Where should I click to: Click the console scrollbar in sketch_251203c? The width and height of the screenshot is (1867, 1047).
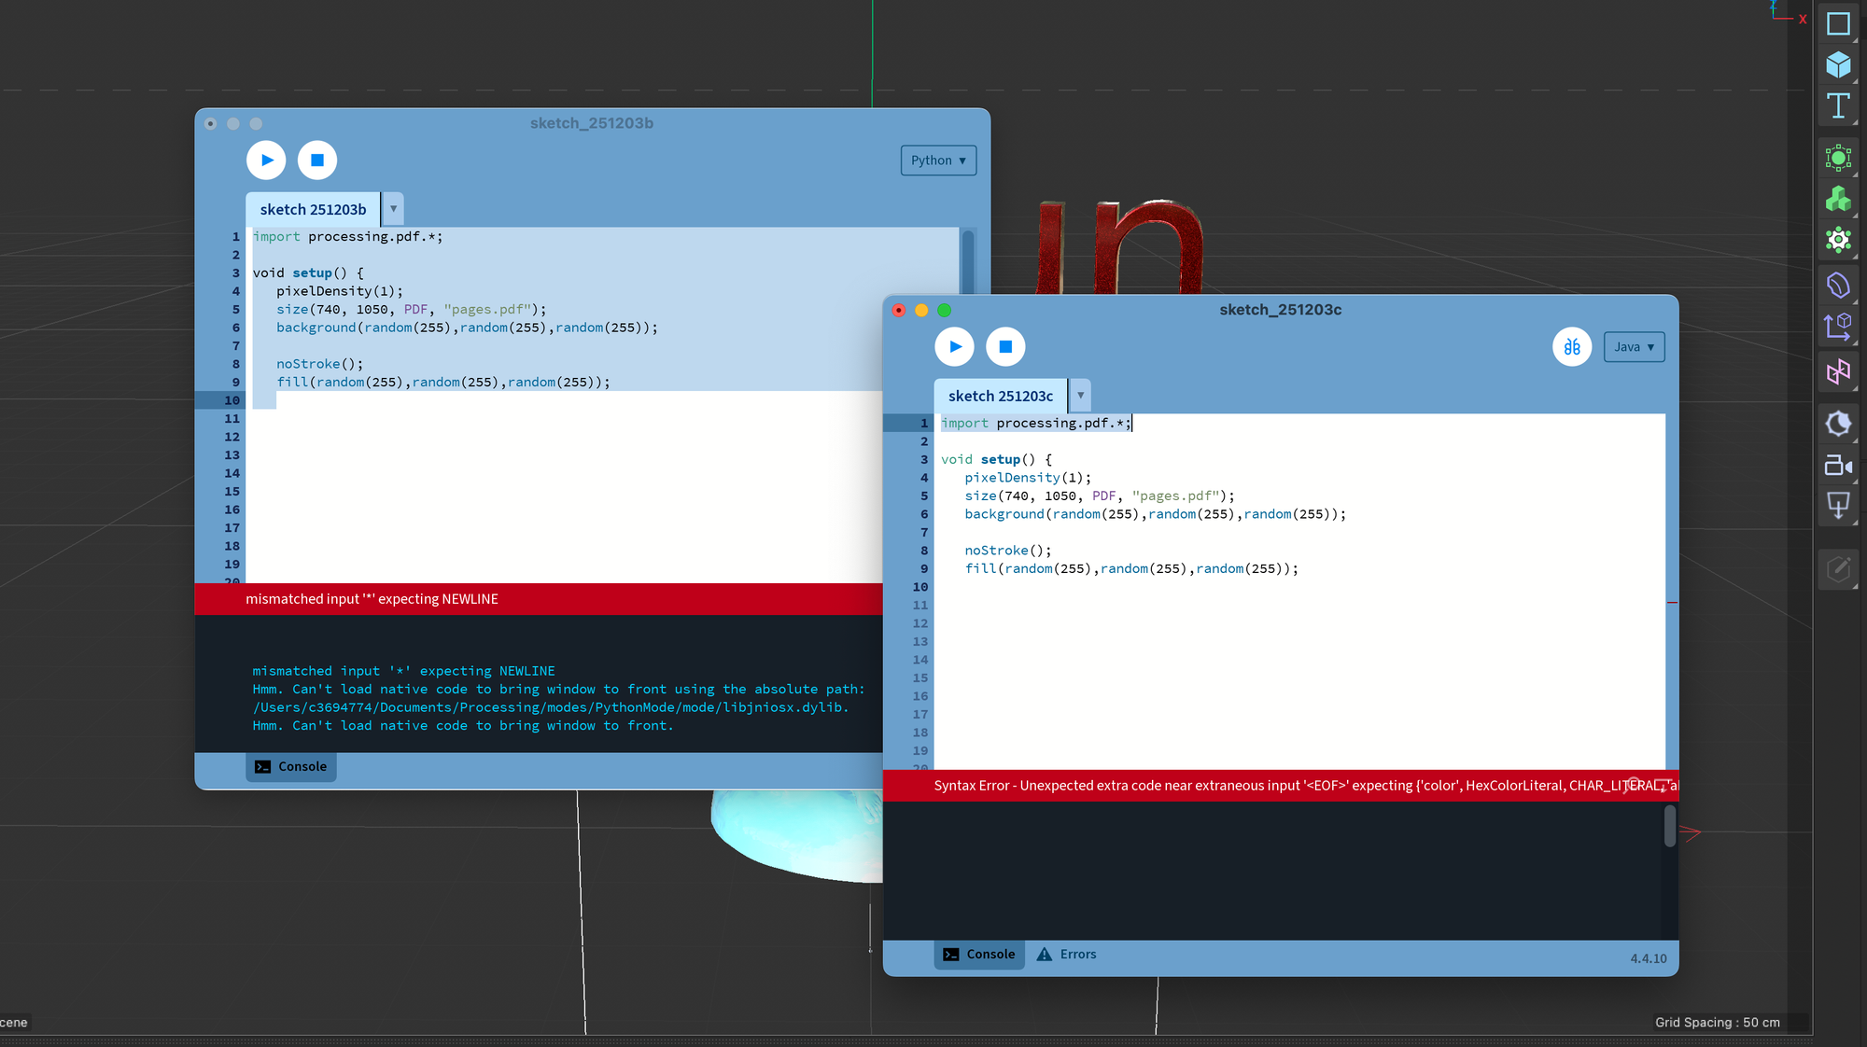coord(1670,826)
